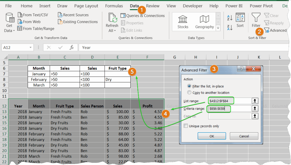Click the greyed Properties button
Image resolution: width=291 pixels, height=165 pixels.
point(132,23)
